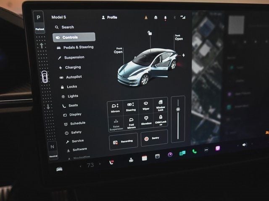Decrease temperature with left arrow by 73

(81, 166)
